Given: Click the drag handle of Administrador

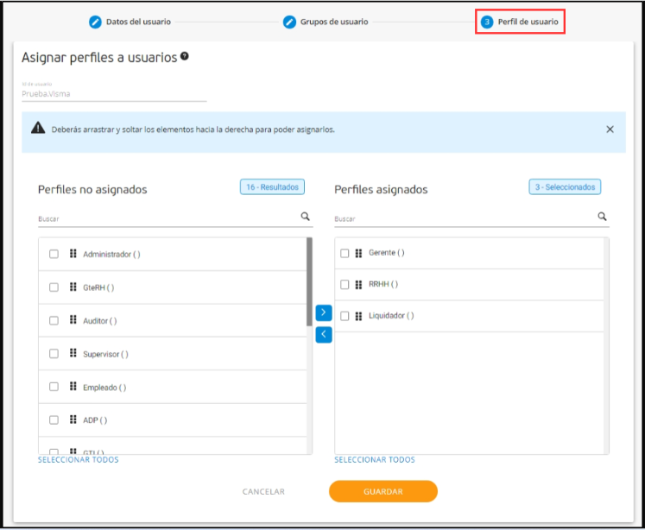Looking at the screenshot, I should click(73, 253).
